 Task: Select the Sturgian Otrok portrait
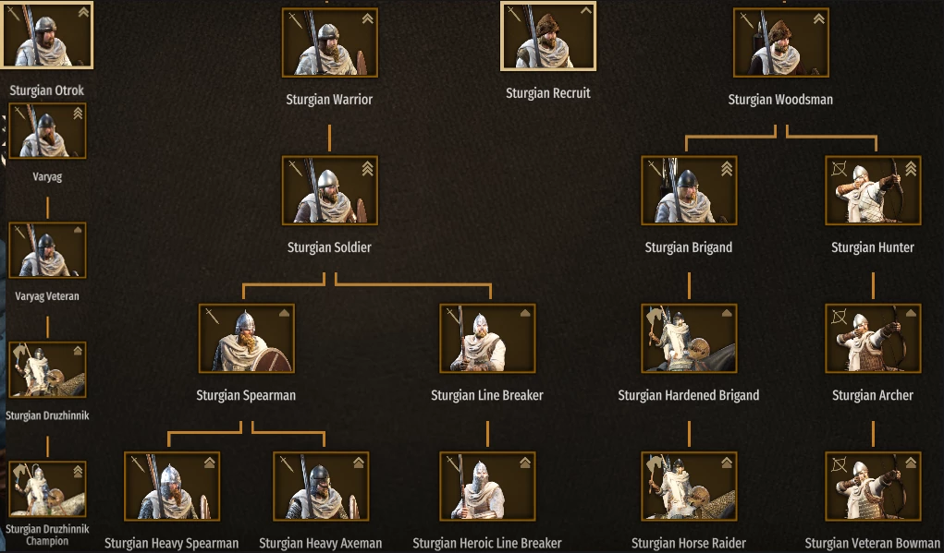click(x=47, y=34)
